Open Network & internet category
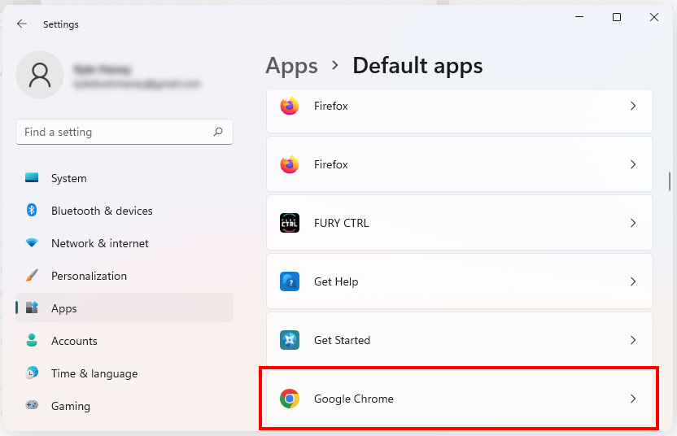 124,243
